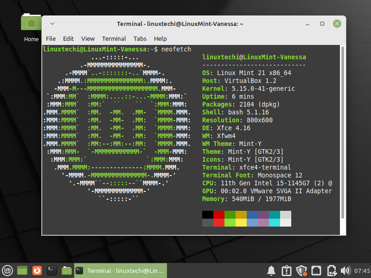Image resolution: width=371 pixels, height=278 pixels.
Task: Click the 'CPU: 11th Gen Intel' line
Action: coord(267,183)
